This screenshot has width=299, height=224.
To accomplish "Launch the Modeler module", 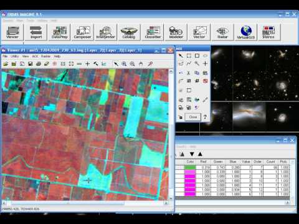I will (176, 32).
